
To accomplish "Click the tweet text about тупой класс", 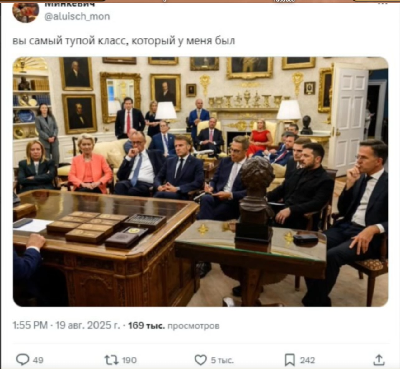I will pyautogui.click(x=124, y=40).
